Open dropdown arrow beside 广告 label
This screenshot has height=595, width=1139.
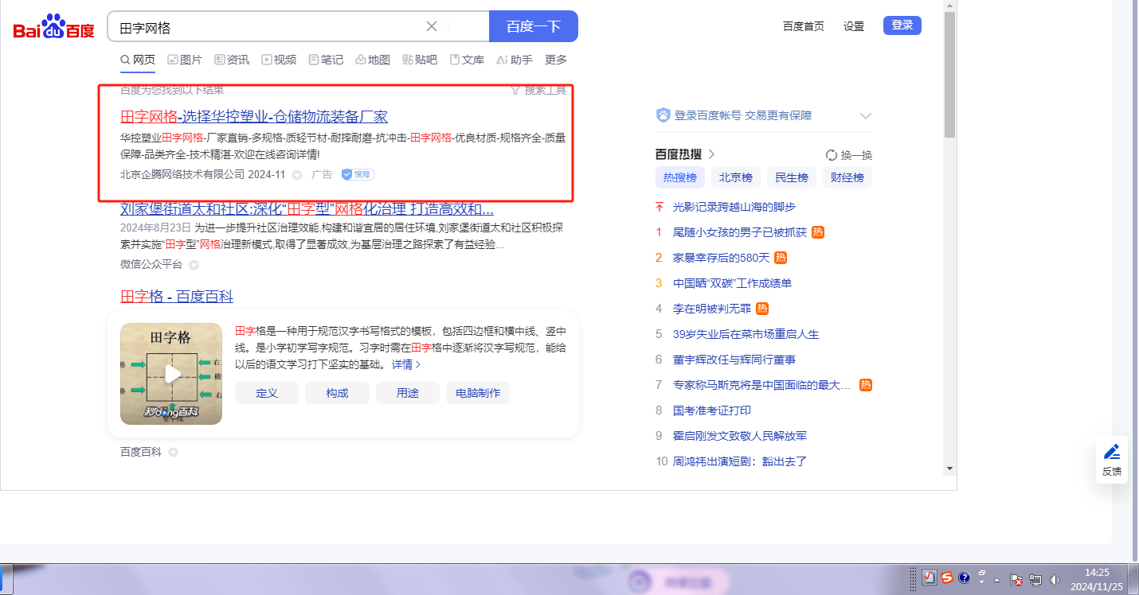tap(297, 175)
